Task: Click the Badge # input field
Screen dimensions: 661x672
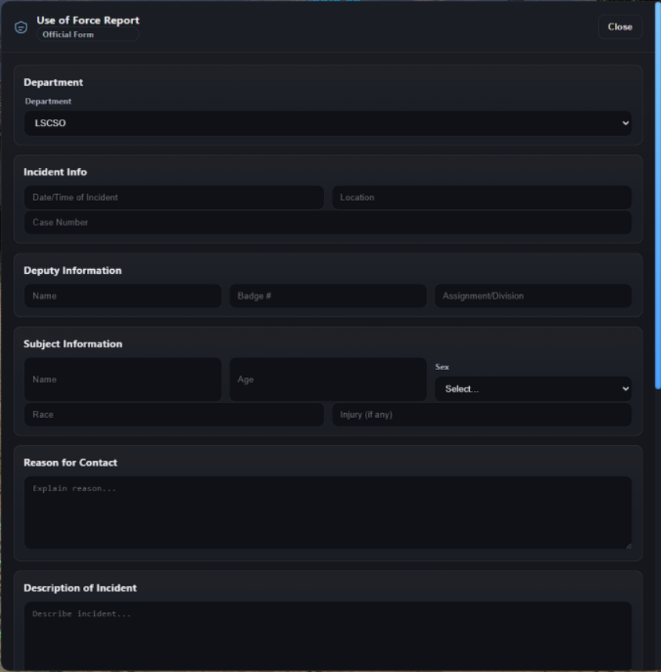Action: click(x=327, y=296)
